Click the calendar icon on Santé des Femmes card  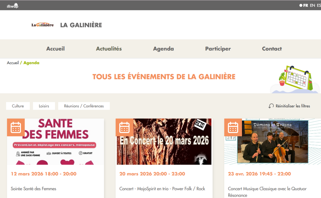pyautogui.click(x=16, y=128)
